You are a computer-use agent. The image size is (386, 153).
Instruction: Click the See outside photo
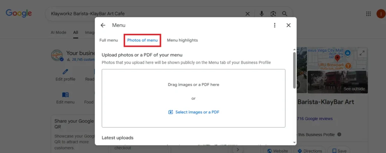click(x=338, y=82)
